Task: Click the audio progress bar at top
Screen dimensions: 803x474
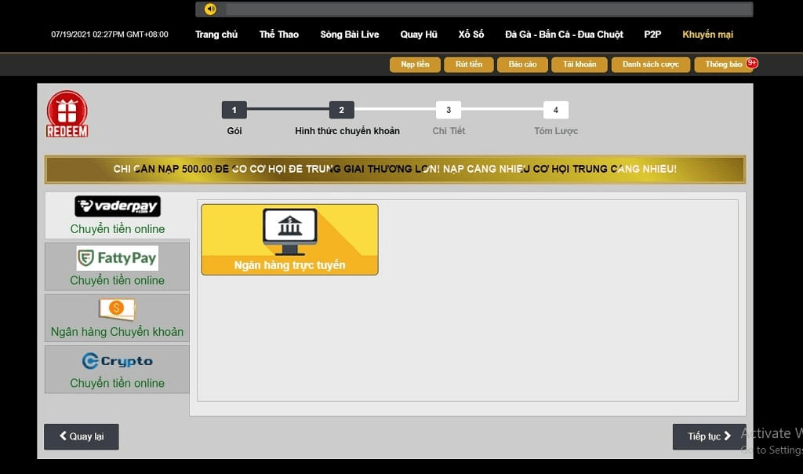Action: tap(486, 9)
